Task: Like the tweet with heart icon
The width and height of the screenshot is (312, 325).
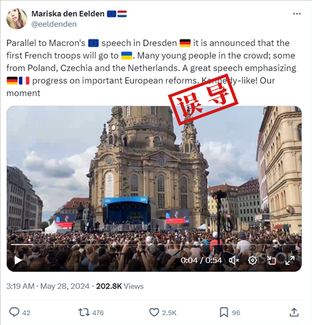Action: pyautogui.click(x=154, y=313)
